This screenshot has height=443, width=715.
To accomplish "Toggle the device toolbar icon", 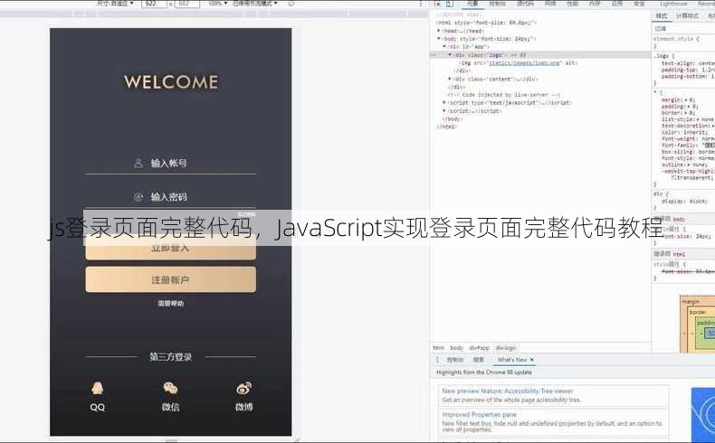I will [450, 4].
